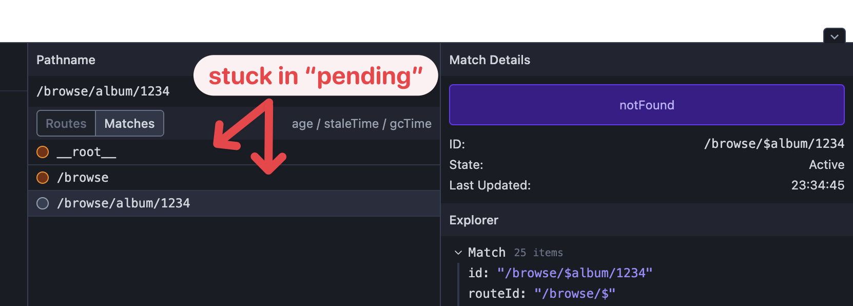Click the Match Details header
The width and height of the screenshot is (853, 306).
[490, 60]
